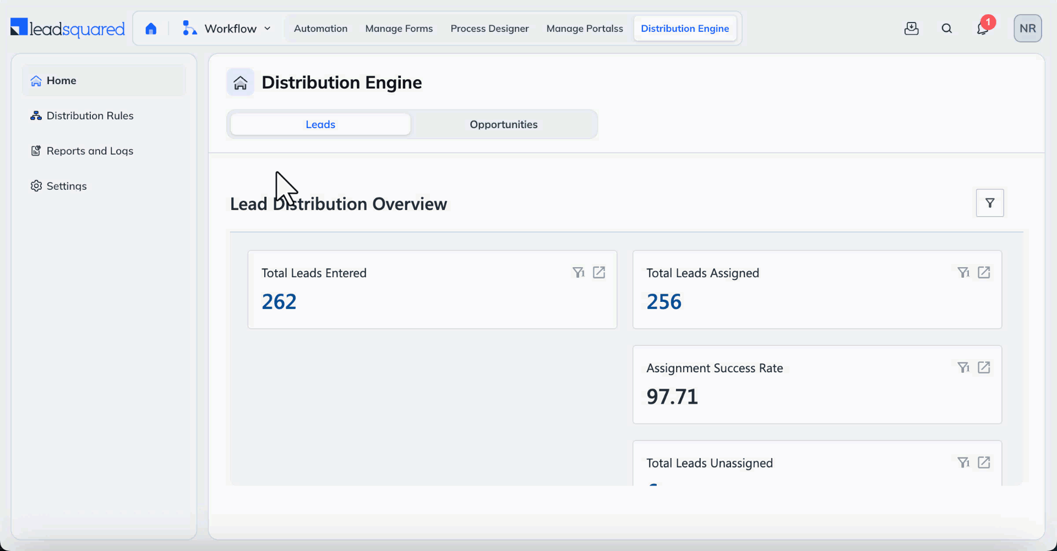Open Total Leads Entered in new window
The height and width of the screenshot is (551, 1057).
click(x=599, y=273)
